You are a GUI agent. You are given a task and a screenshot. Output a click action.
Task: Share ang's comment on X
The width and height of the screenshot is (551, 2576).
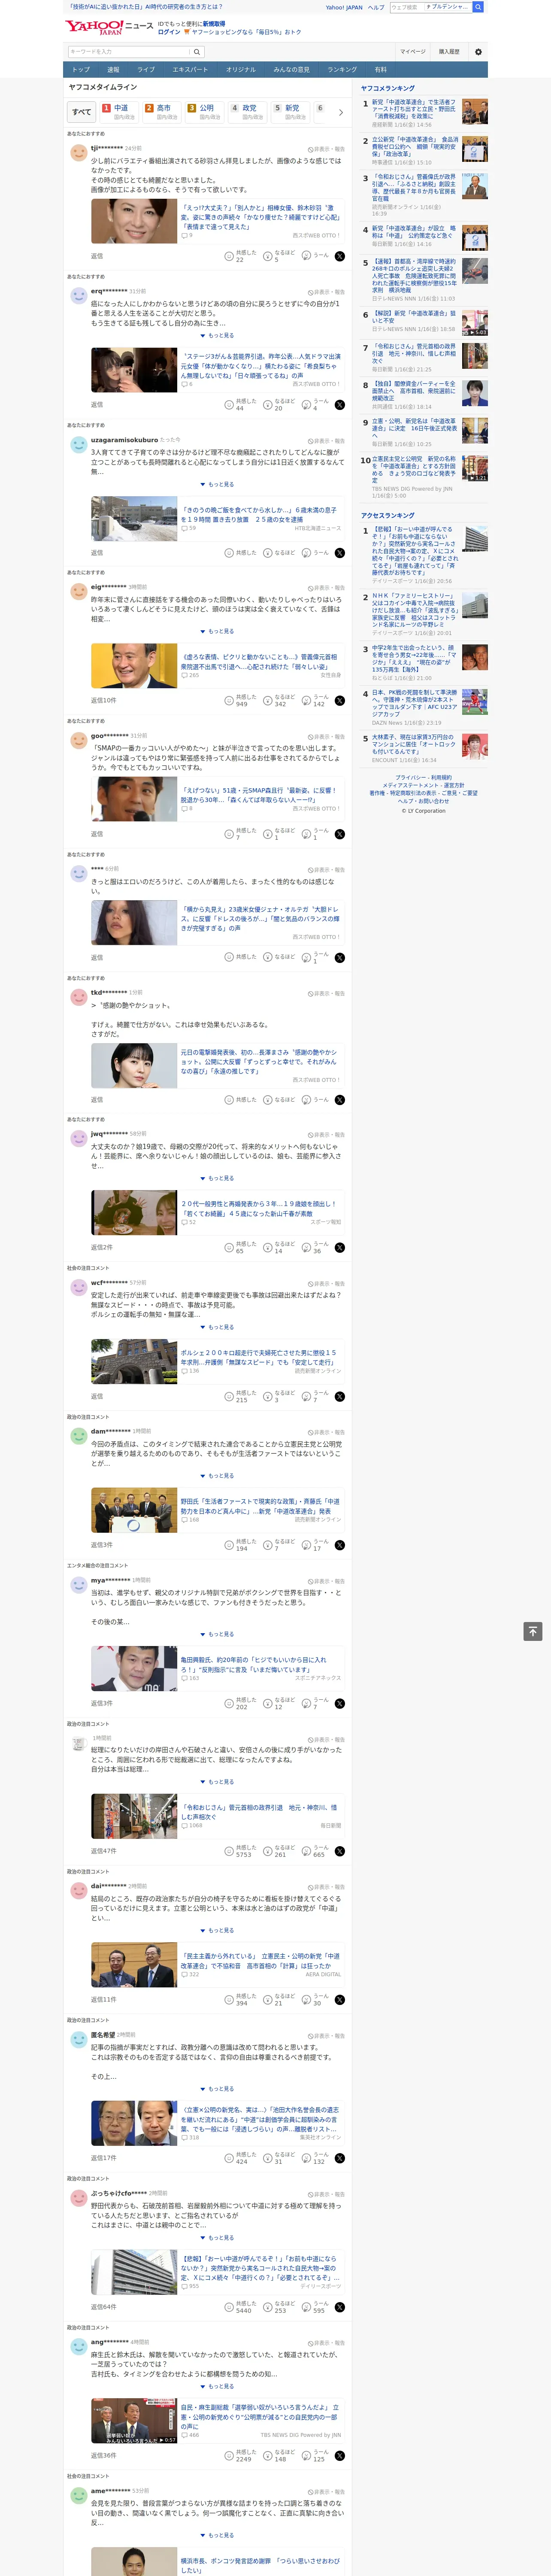pyautogui.click(x=340, y=2456)
